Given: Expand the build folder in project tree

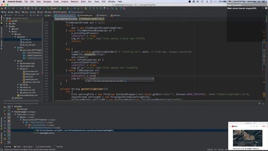Looking at the screenshot, I should click(10, 29).
